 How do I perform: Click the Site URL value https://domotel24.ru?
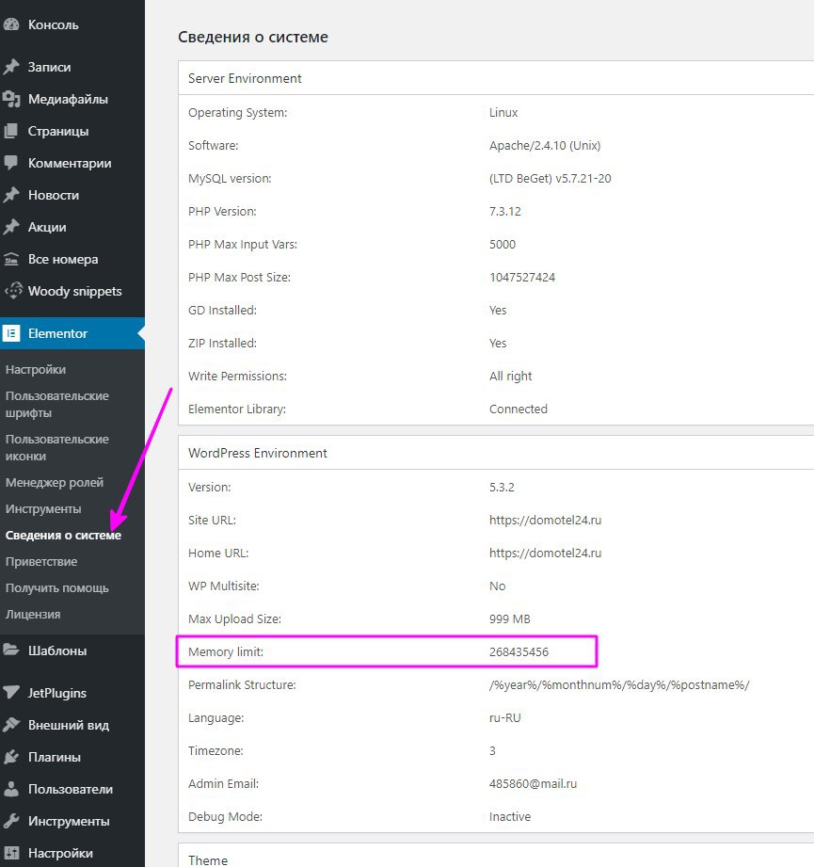tap(545, 520)
